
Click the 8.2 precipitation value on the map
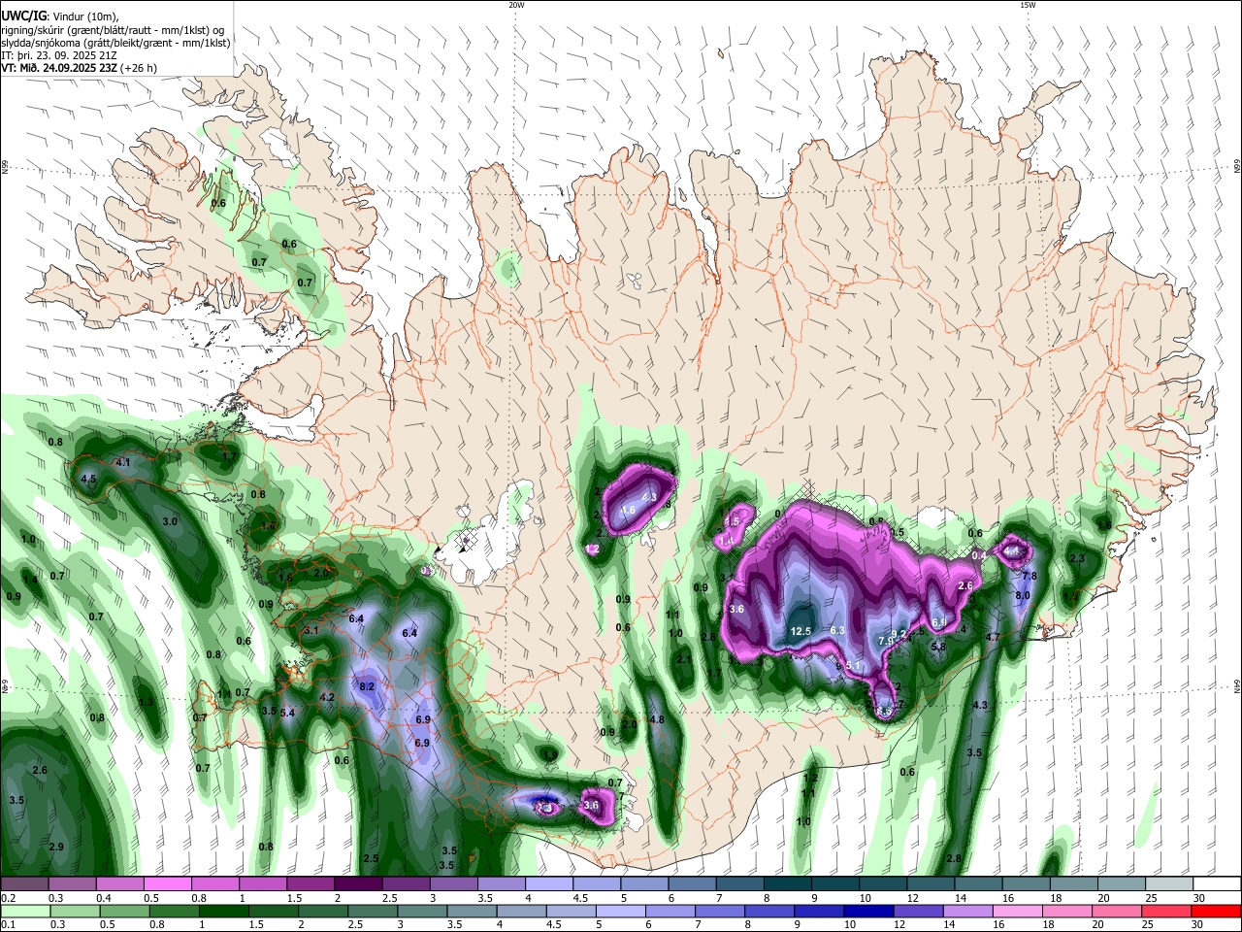tap(367, 686)
